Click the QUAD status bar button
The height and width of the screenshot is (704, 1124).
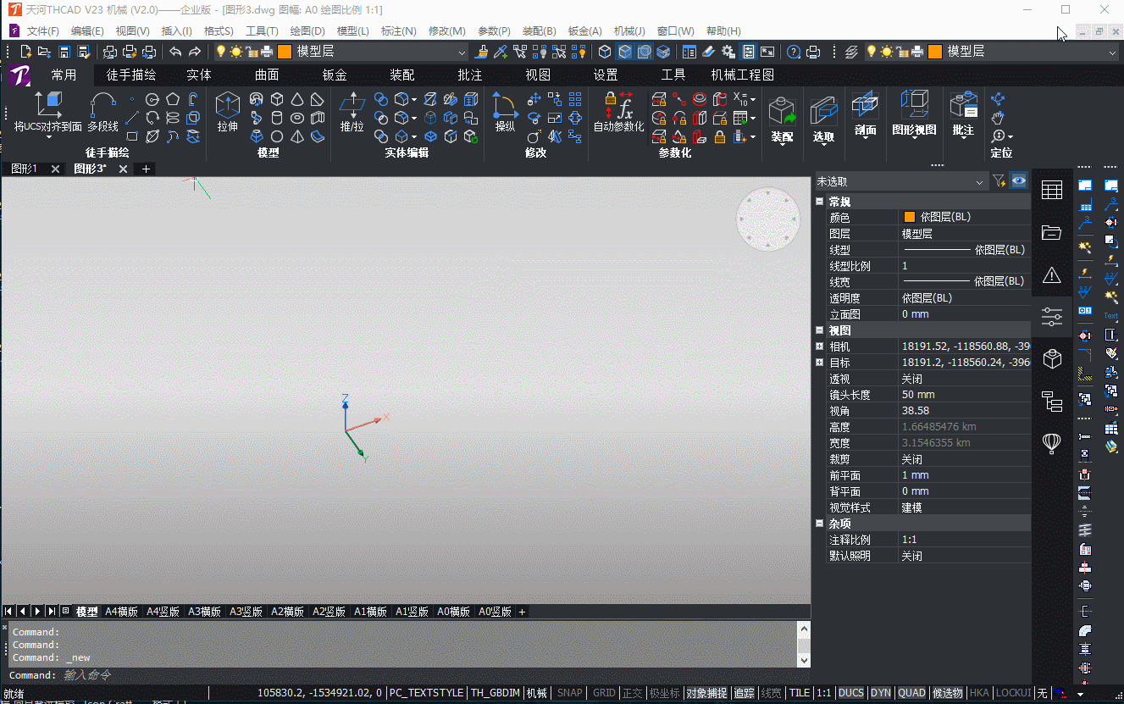click(911, 693)
